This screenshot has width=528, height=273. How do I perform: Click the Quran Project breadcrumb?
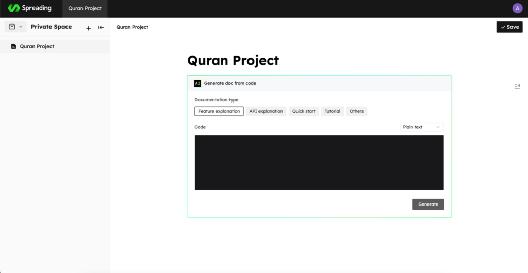[x=132, y=27]
